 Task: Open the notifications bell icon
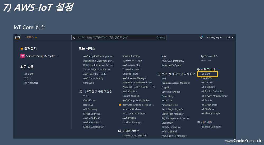click(x=201, y=37)
